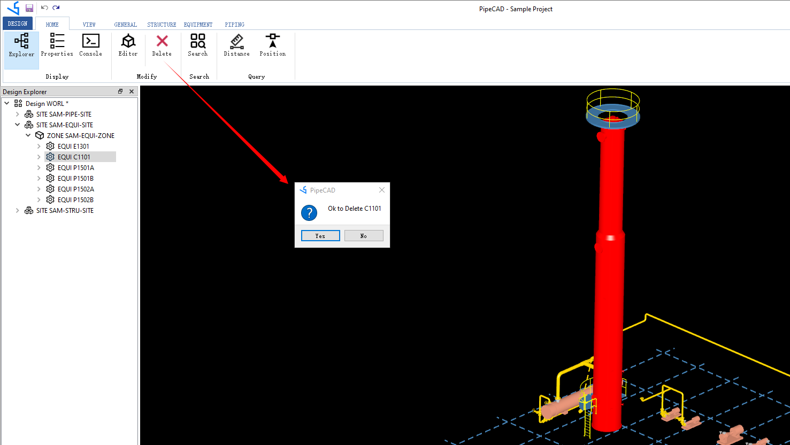Cancel deletion with No button

[364, 236]
